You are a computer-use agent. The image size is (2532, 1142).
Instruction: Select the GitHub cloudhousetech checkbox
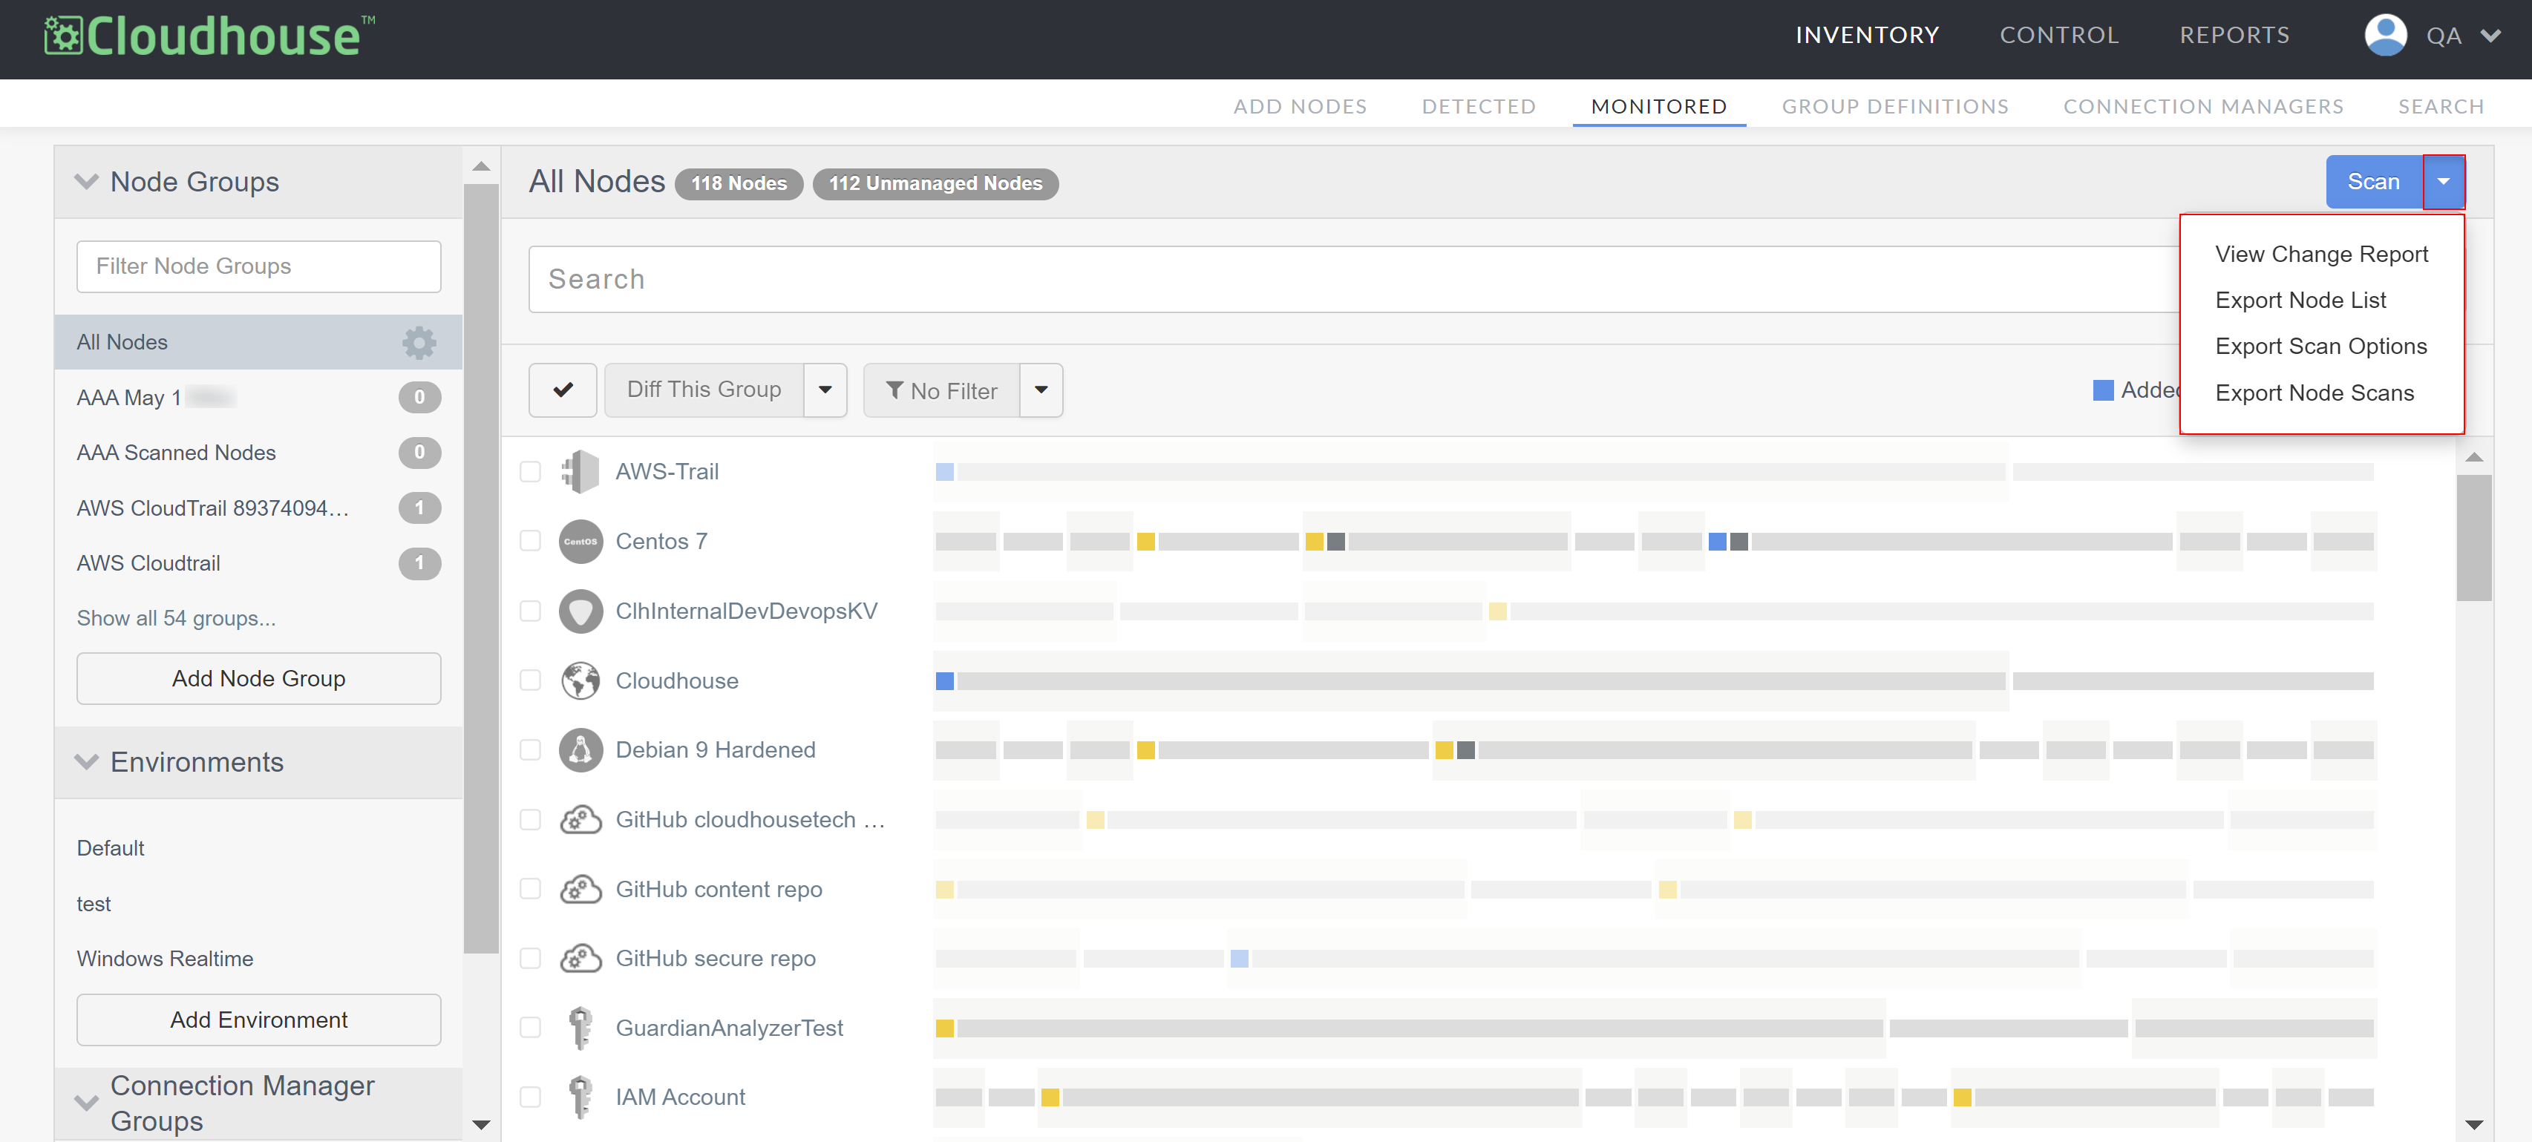pos(530,820)
